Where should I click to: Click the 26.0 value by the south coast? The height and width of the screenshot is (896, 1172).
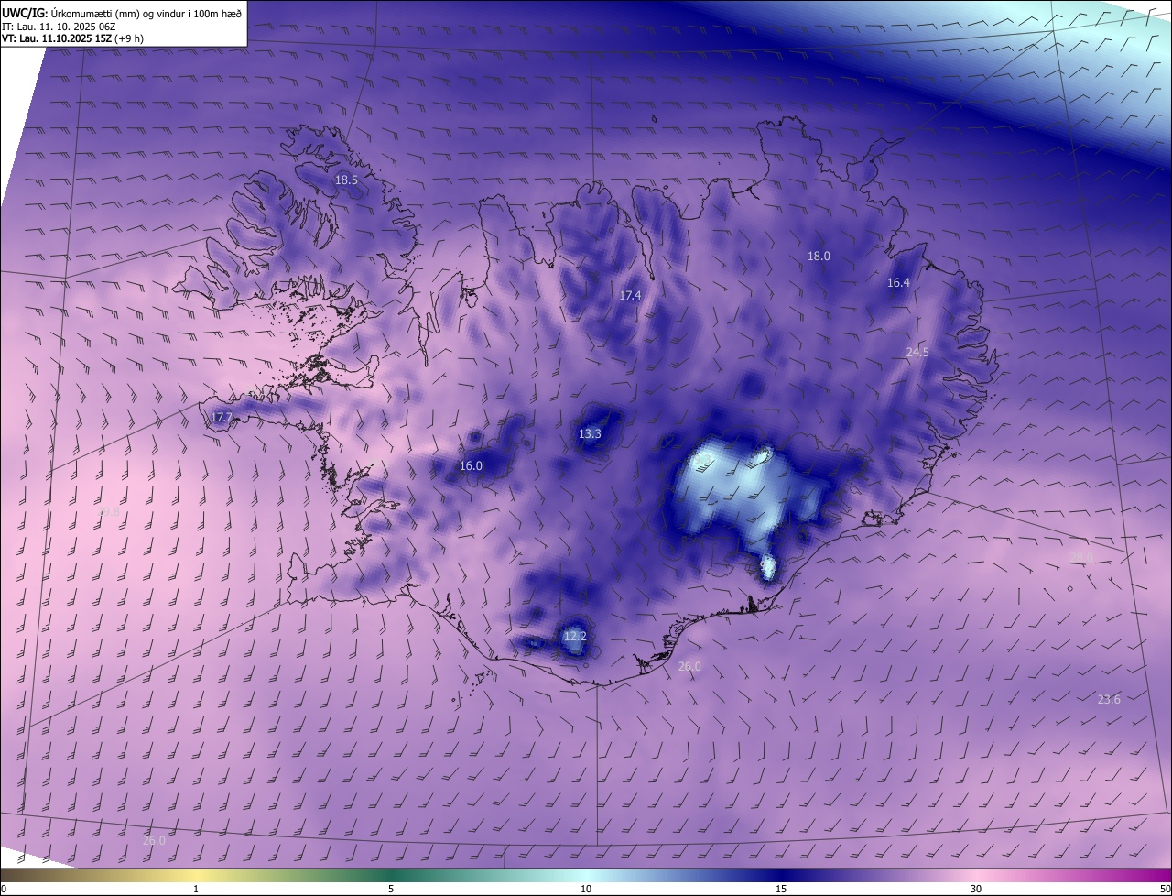tap(689, 666)
